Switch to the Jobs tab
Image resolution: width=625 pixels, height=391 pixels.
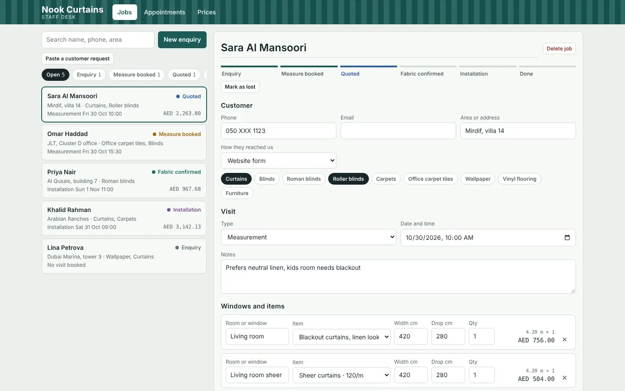pos(125,12)
